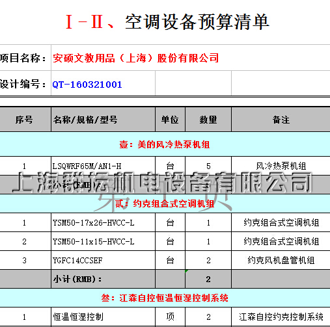Select the design number QT-160321001
Screen dimensions: 330x327
tap(87, 85)
